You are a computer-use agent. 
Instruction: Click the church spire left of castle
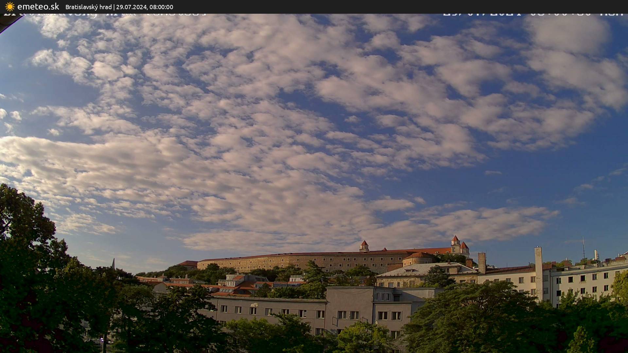click(113, 263)
